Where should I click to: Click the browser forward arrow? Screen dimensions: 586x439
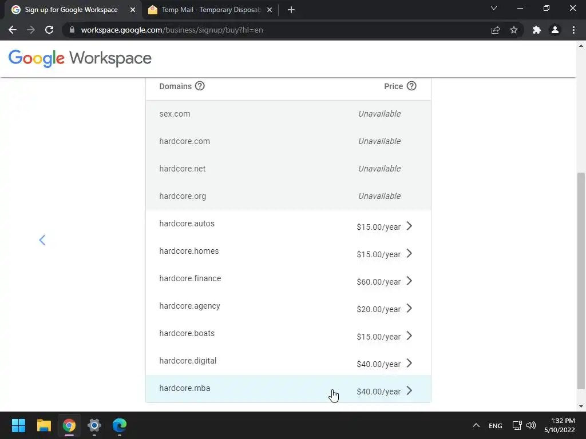[x=31, y=30]
